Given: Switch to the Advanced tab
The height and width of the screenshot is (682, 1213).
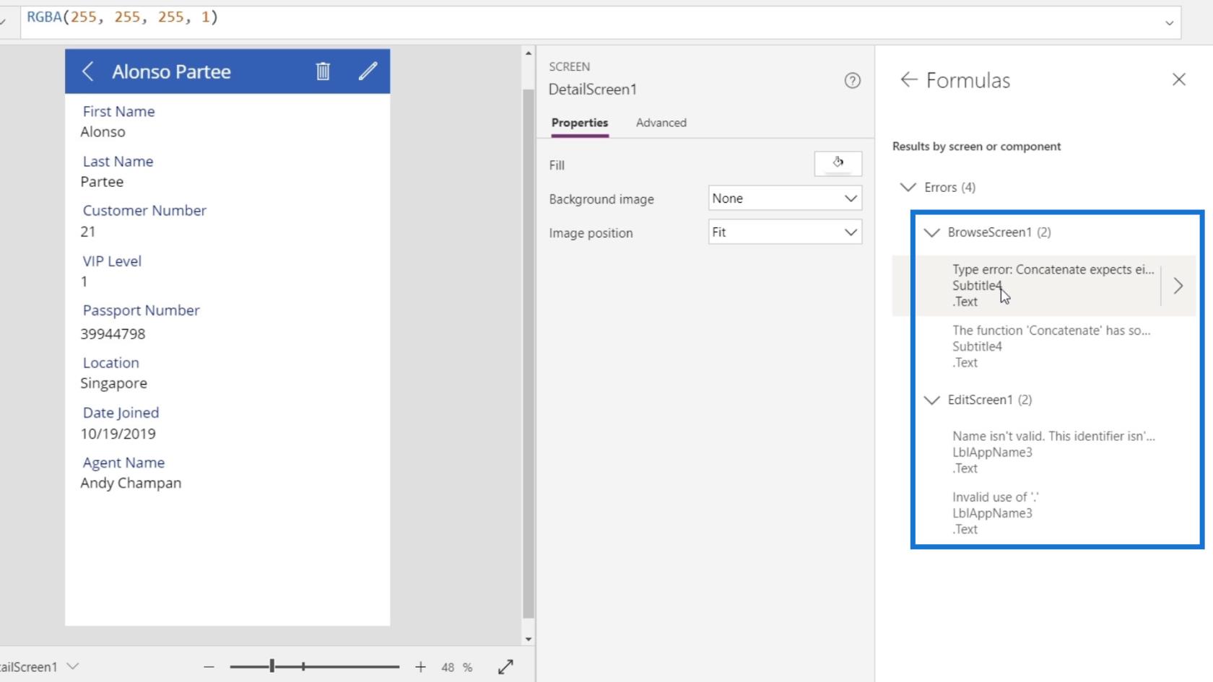Looking at the screenshot, I should pos(661,123).
